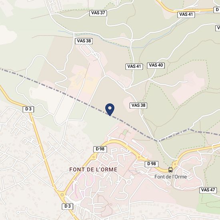This screenshot has width=220, height=220.
Task: Click the D 98 roundabout beside the bus stop
Action: coord(175,164)
